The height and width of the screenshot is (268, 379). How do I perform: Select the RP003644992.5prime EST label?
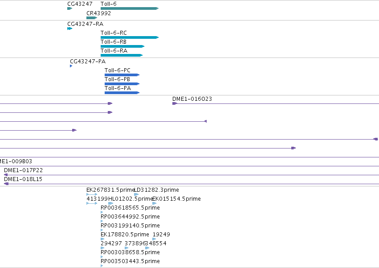tap(130, 217)
